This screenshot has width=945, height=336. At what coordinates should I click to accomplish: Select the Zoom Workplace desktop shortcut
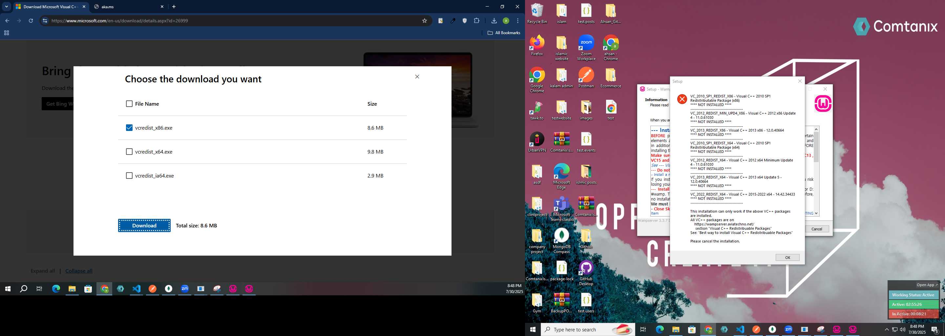tap(586, 48)
